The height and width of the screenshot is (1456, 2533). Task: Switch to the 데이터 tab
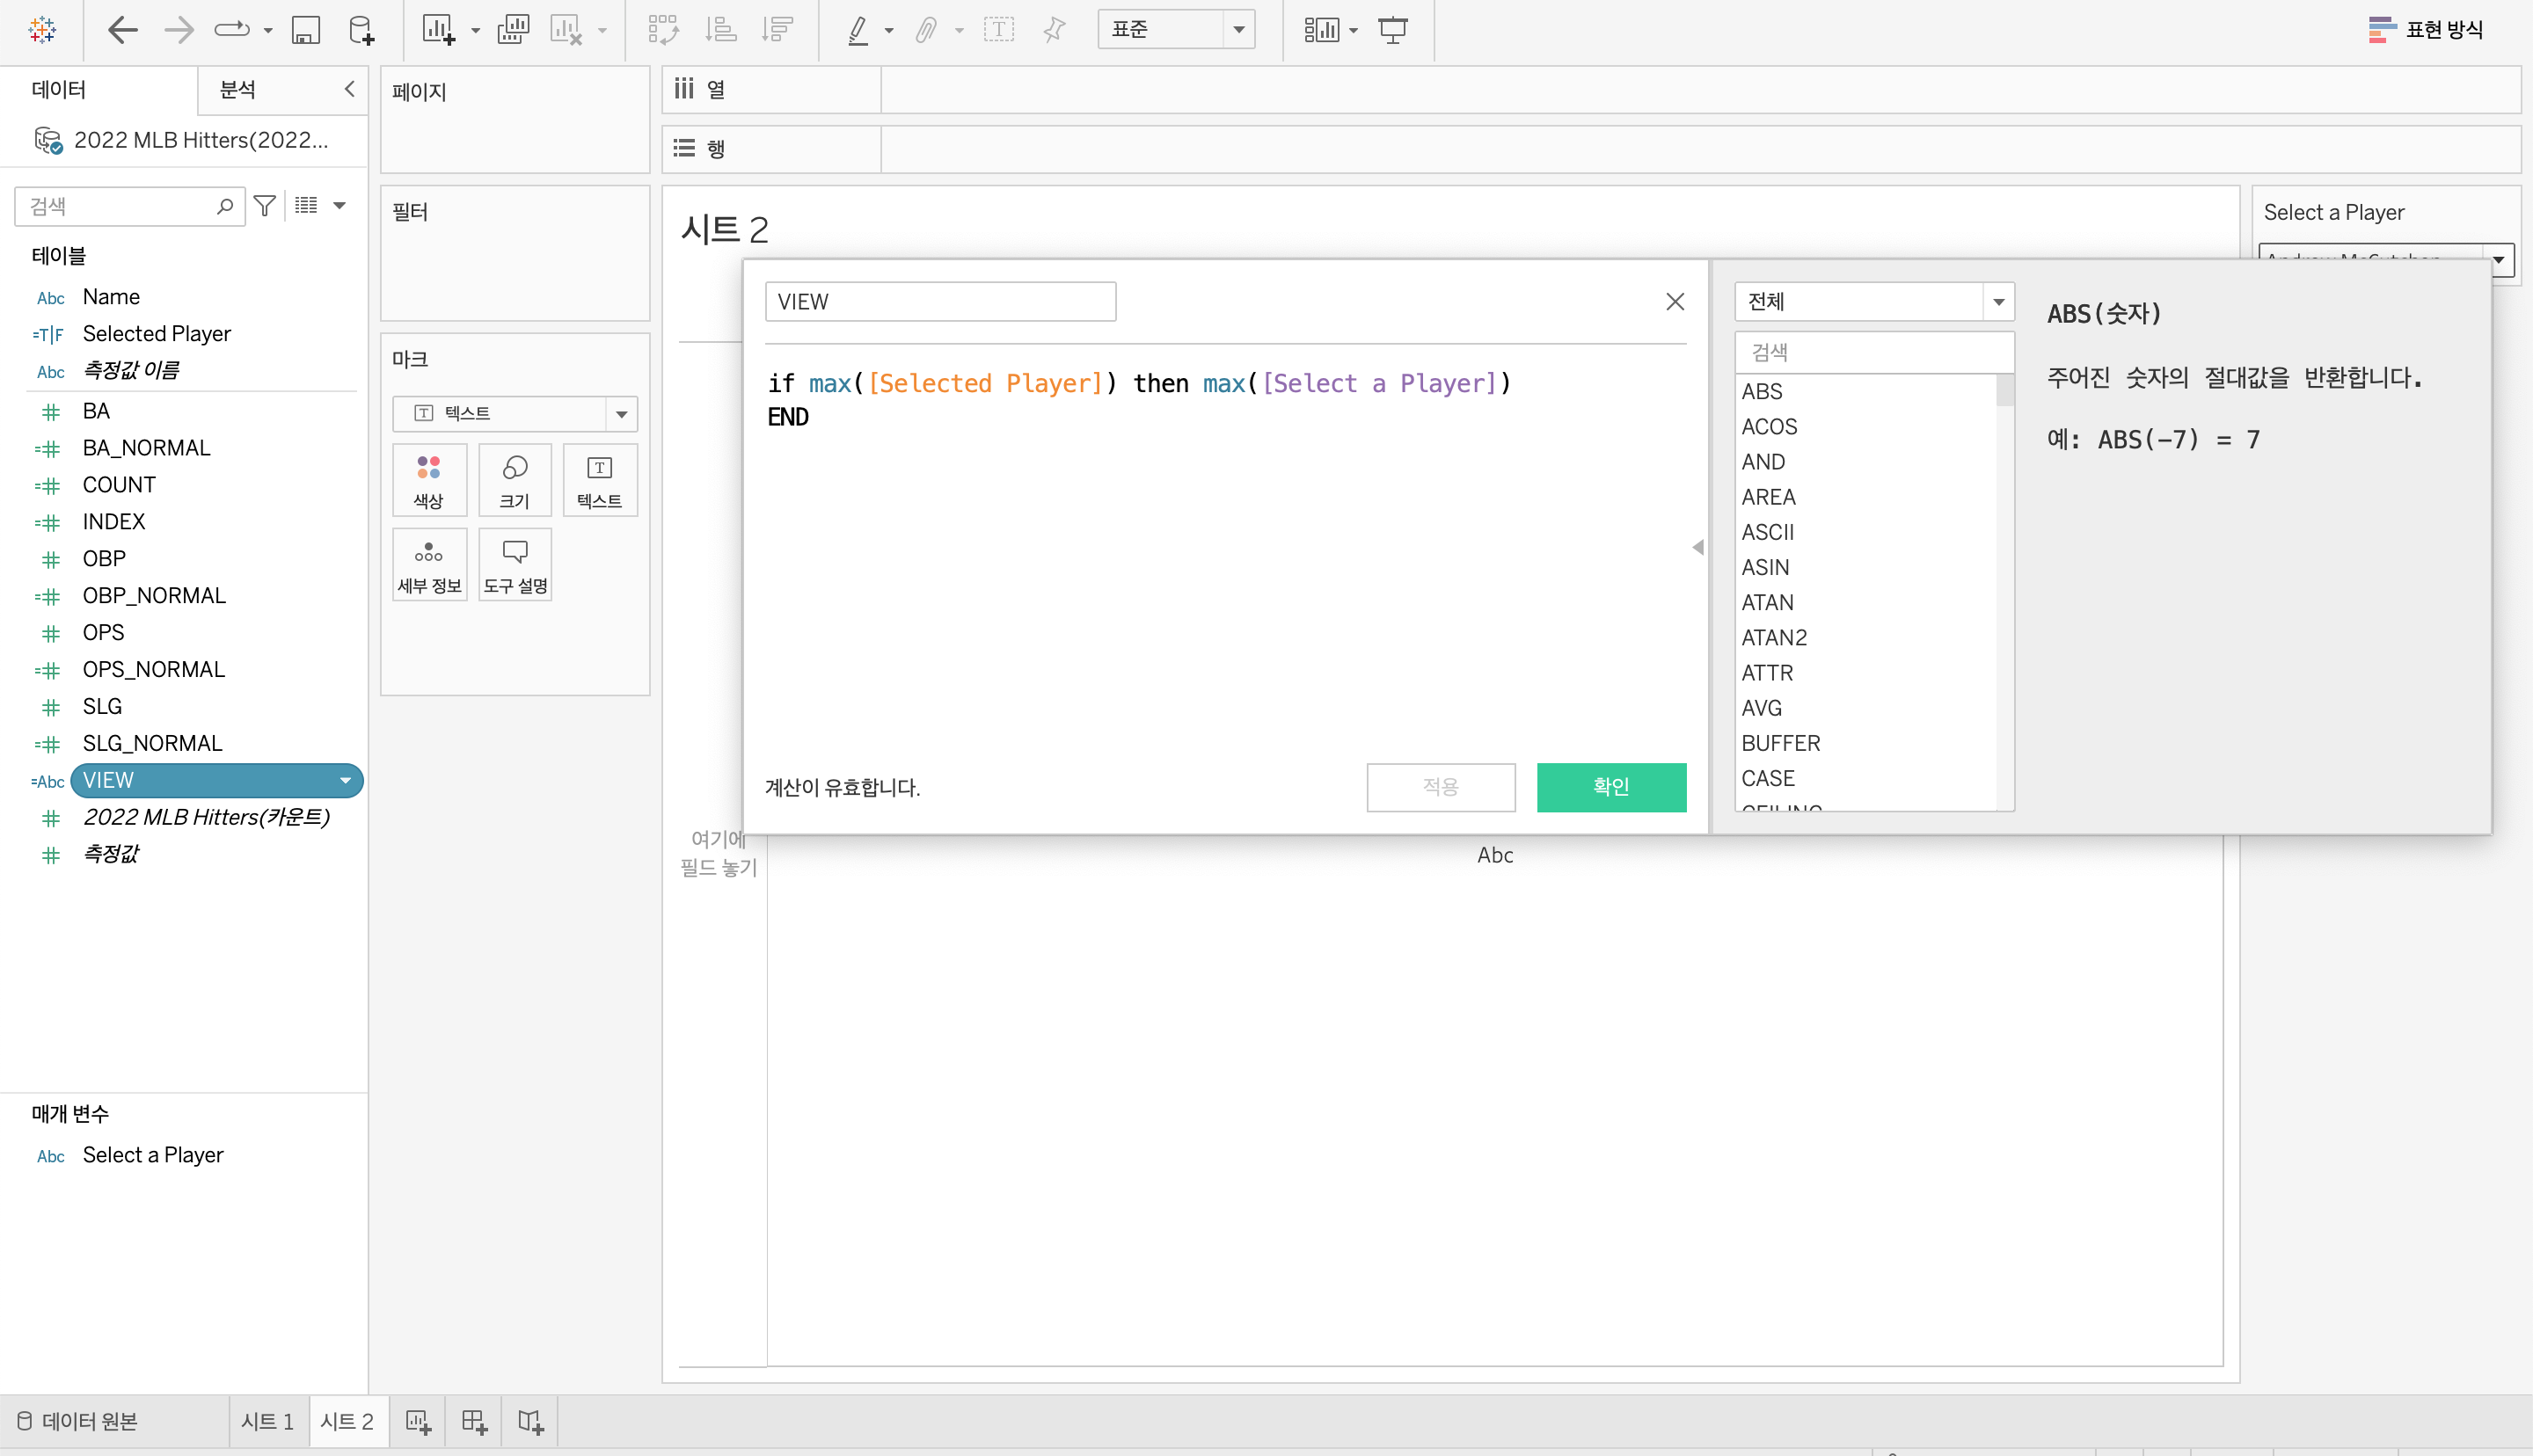[x=59, y=89]
